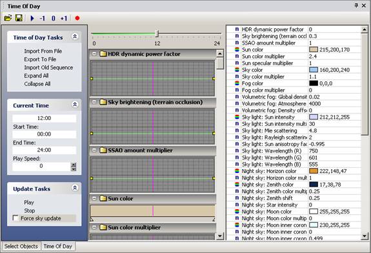Image resolution: width=371 pixels, height=253 pixels.
Task: Collapse the HDR dynamic power factor graph
Action: (x=94, y=54)
